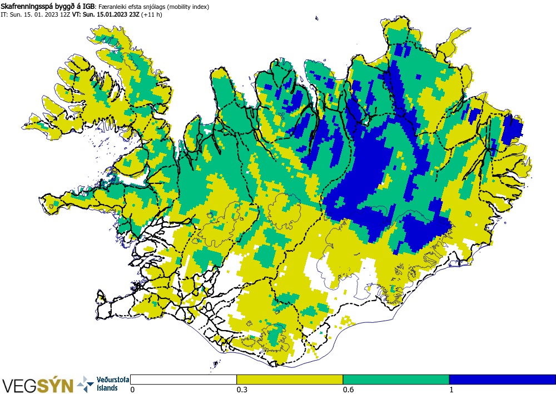
Task: Click the legend label '1'
Action: pos(451,390)
